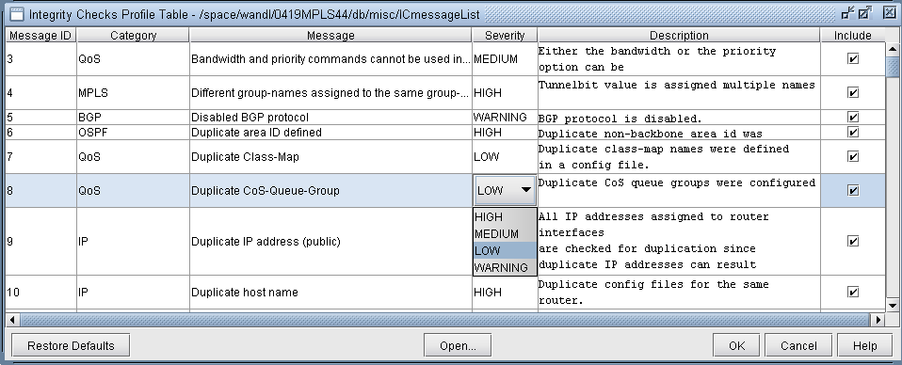The width and height of the screenshot is (902, 365).
Task: Uncheck Include for message ID 3
Action: coord(852,58)
